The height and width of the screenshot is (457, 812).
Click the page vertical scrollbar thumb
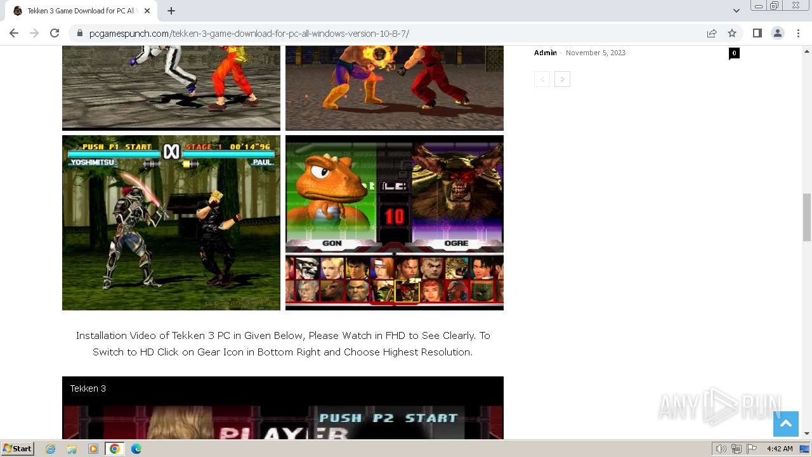[x=807, y=217]
